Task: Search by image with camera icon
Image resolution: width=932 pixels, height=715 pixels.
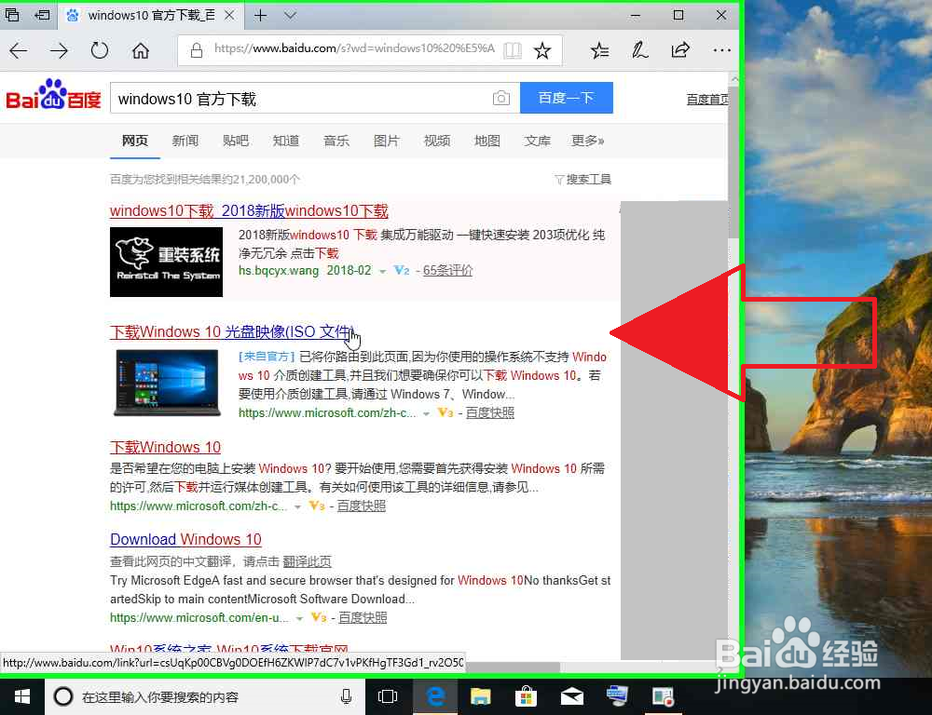Action: [501, 98]
